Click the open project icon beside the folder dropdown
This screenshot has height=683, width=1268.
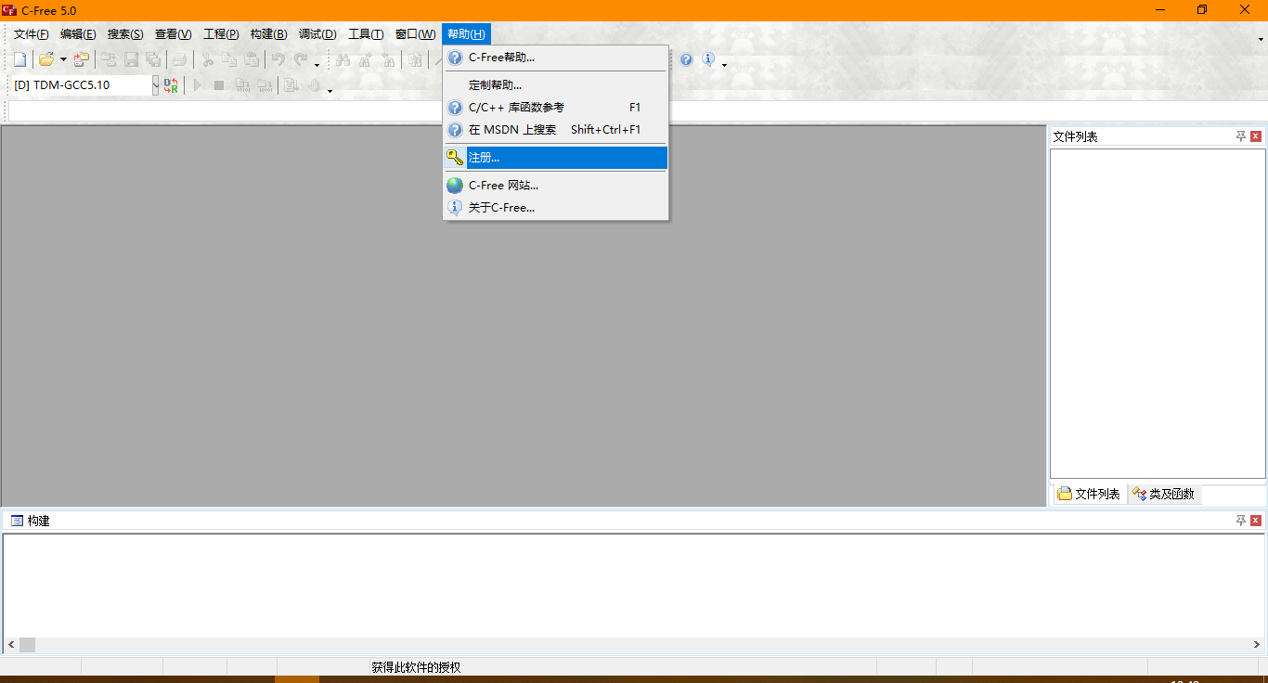click(82, 59)
